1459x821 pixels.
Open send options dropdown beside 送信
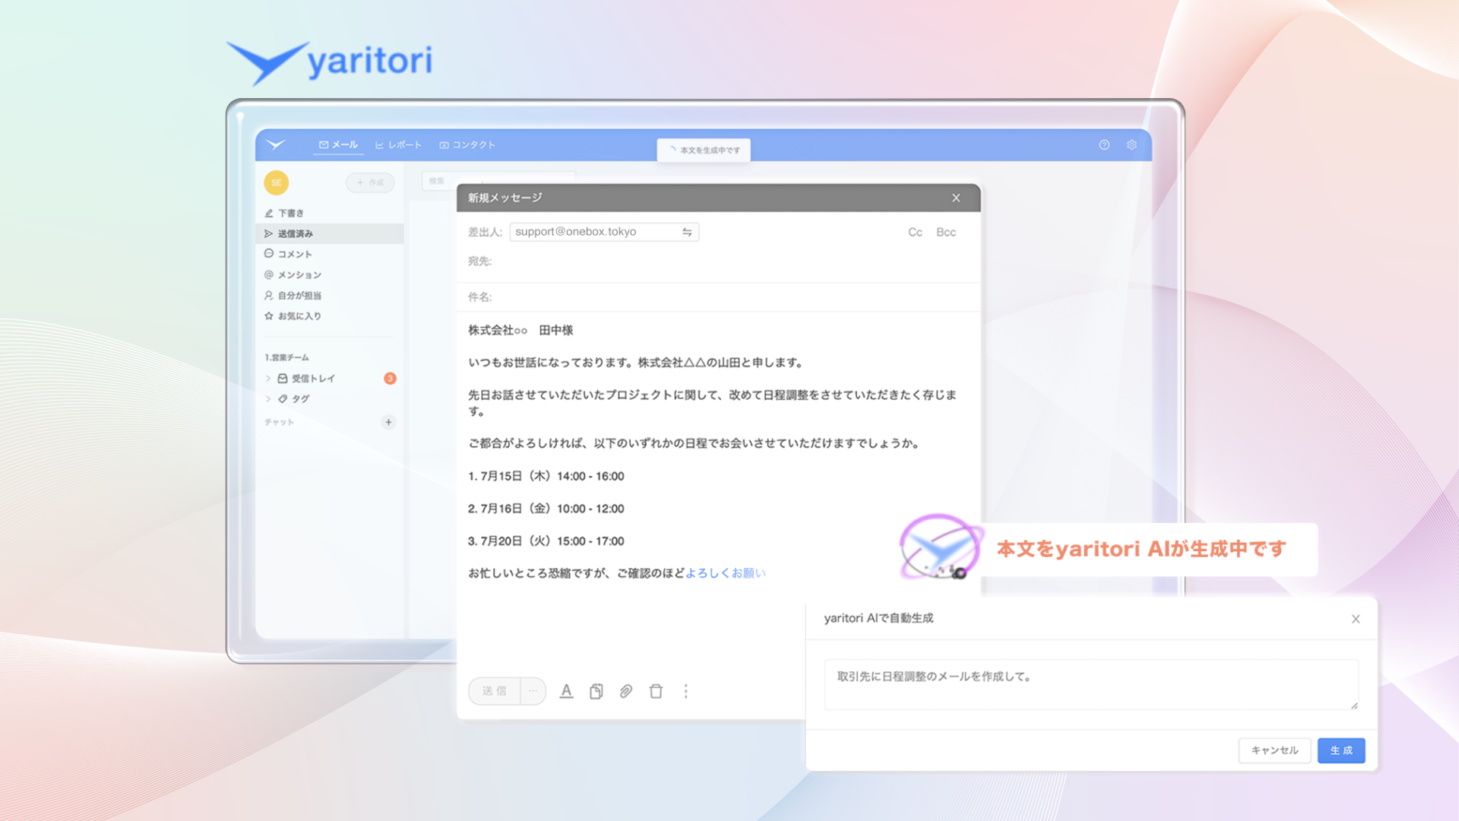coord(533,691)
